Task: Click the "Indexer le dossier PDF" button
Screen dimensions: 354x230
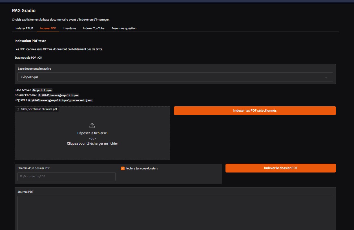Action: [281, 168]
